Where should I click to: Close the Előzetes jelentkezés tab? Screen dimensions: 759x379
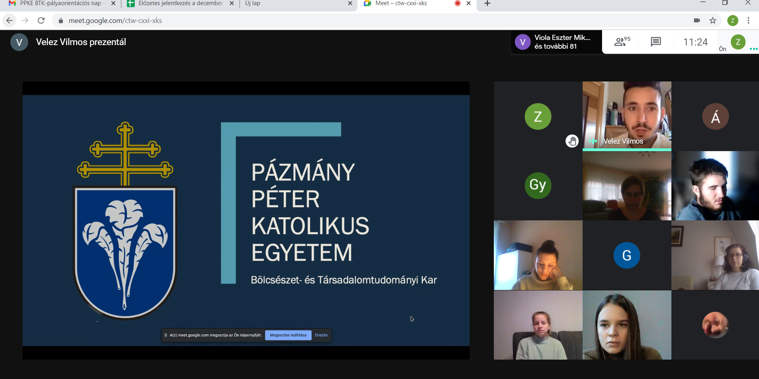tap(232, 4)
